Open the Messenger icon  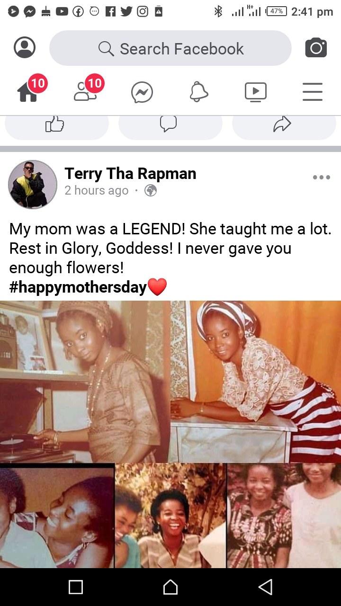142,92
